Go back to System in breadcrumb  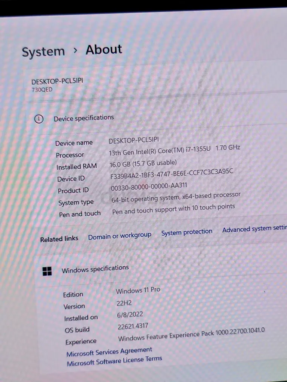pyautogui.click(x=43, y=52)
